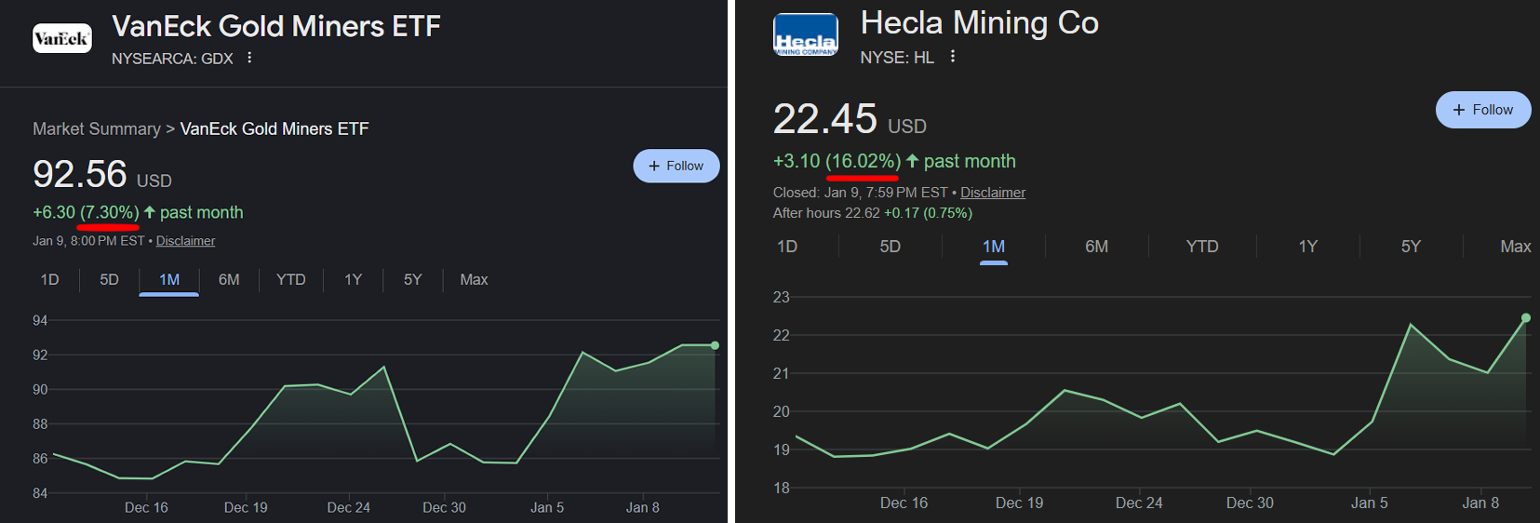Viewport: 1540px width, 523px height.
Task: Select the YTD range on the Hecla chart
Action: 1202,247
